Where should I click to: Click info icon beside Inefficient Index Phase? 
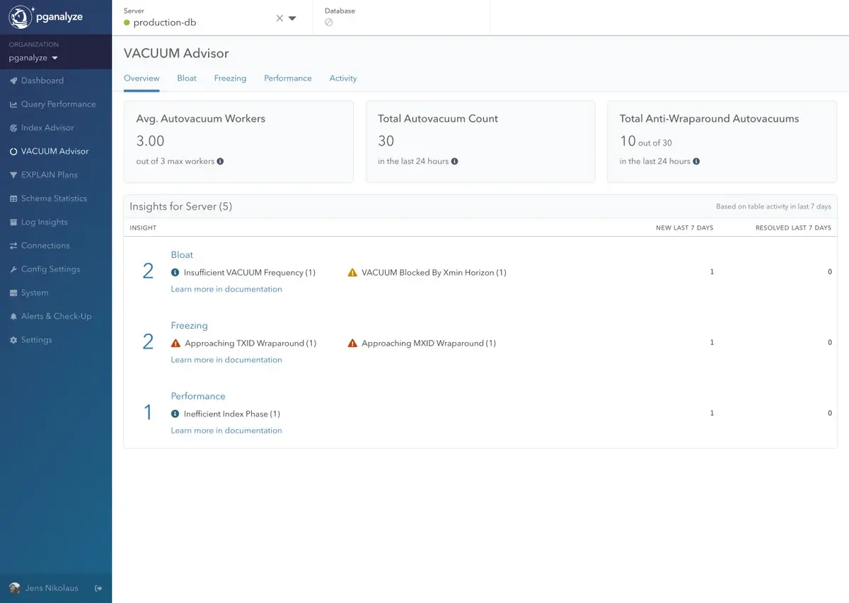click(175, 414)
